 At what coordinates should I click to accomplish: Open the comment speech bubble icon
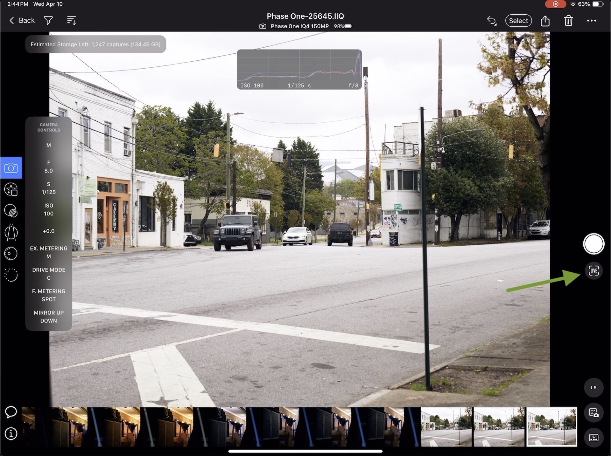[x=11, y=412]
